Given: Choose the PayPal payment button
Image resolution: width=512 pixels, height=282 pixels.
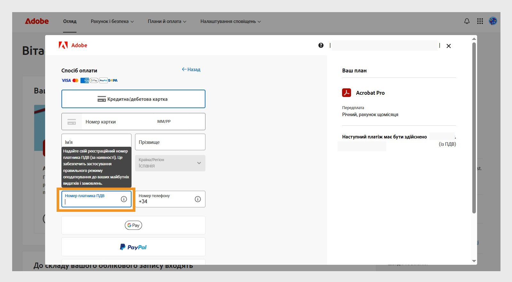Looking at the screenshot, I should (133, 247).
